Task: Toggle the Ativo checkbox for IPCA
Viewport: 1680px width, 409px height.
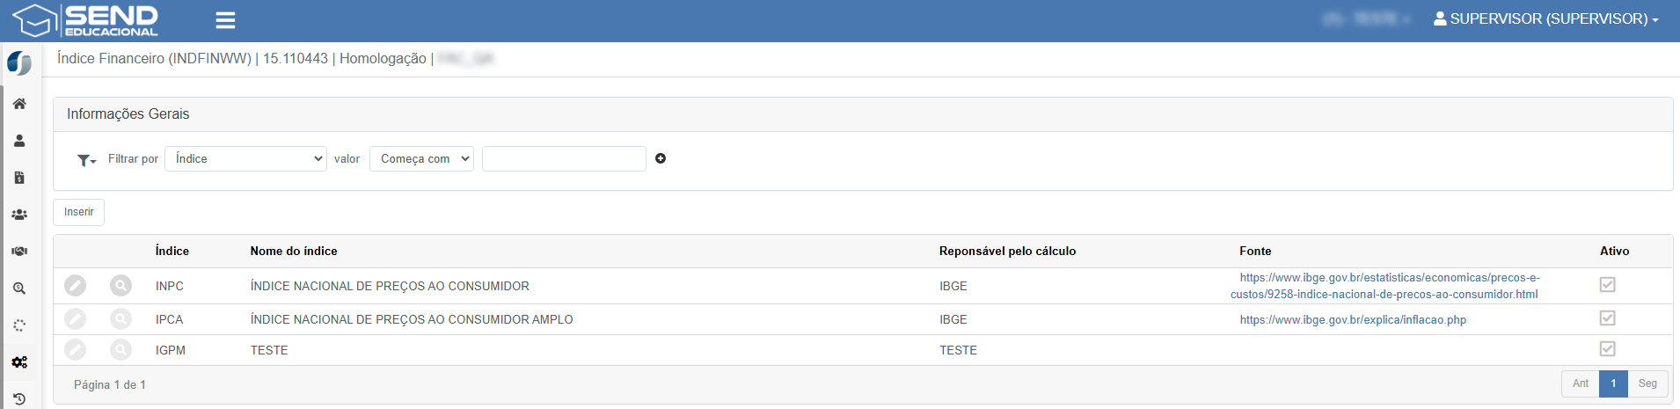Action: click(1607, 318)
